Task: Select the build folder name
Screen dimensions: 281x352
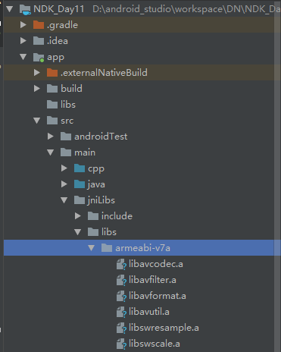Action: click(71, 89)
